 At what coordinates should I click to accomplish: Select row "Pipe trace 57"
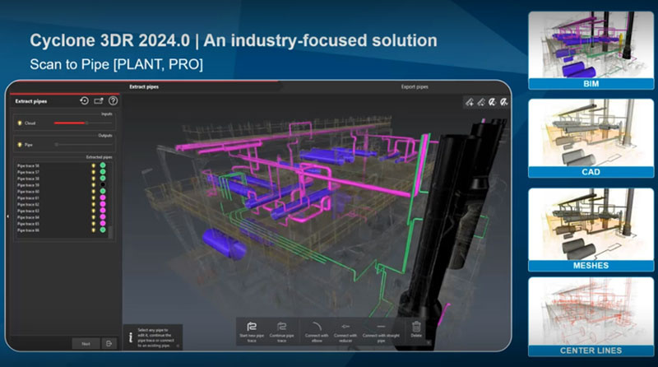(x=61, y=172)
